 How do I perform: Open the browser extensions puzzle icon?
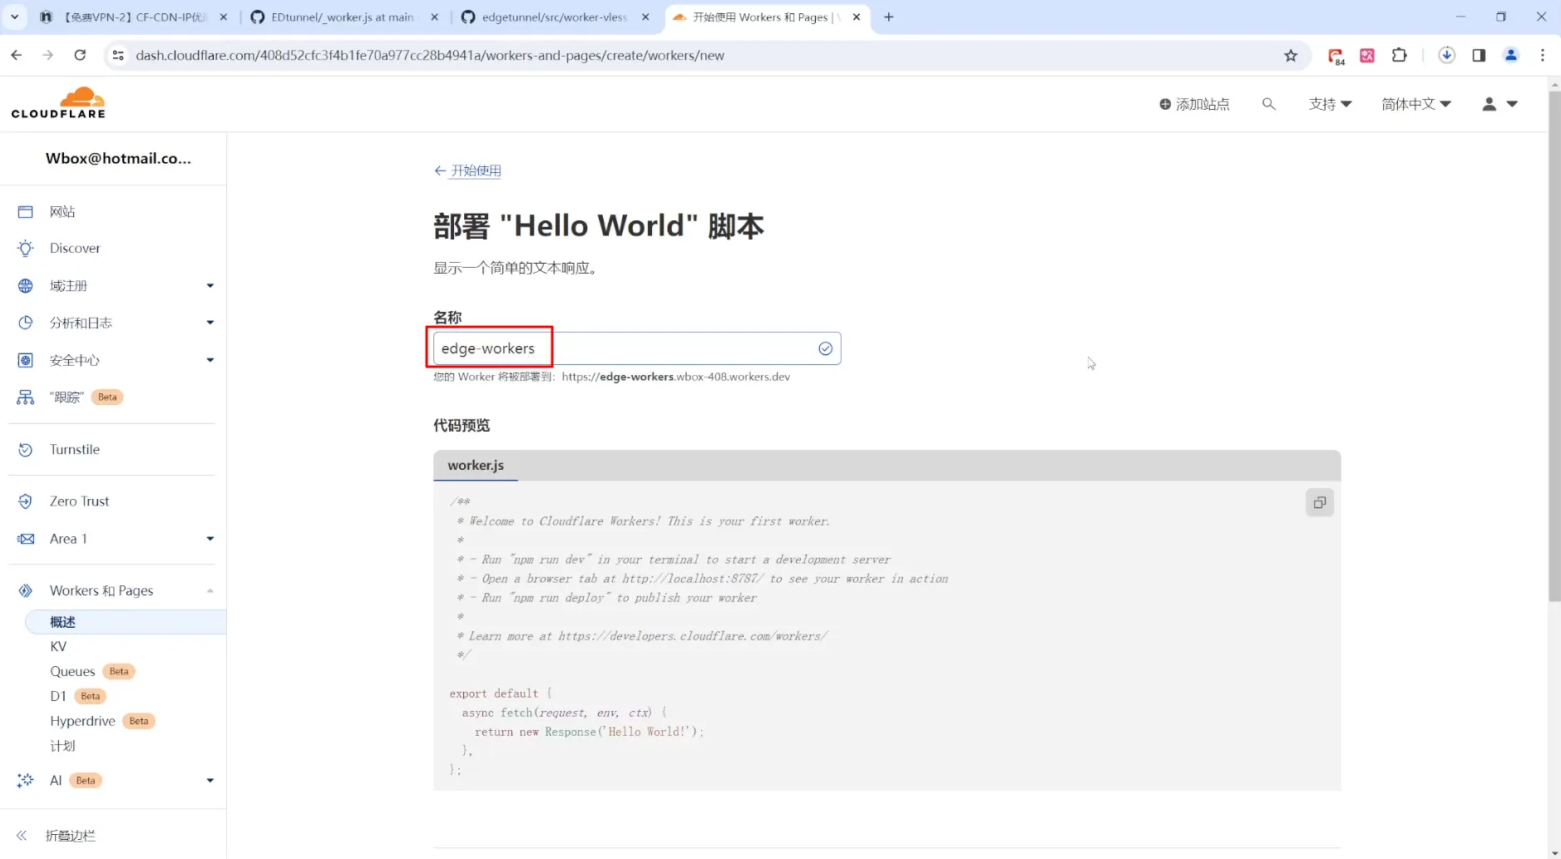(1400, 56)
